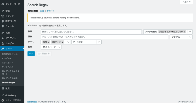The width and height of the screenshot is (196, 103).
Task: Click the 全て置換する button
Action: pyautogui.click(x=44, y=54)
